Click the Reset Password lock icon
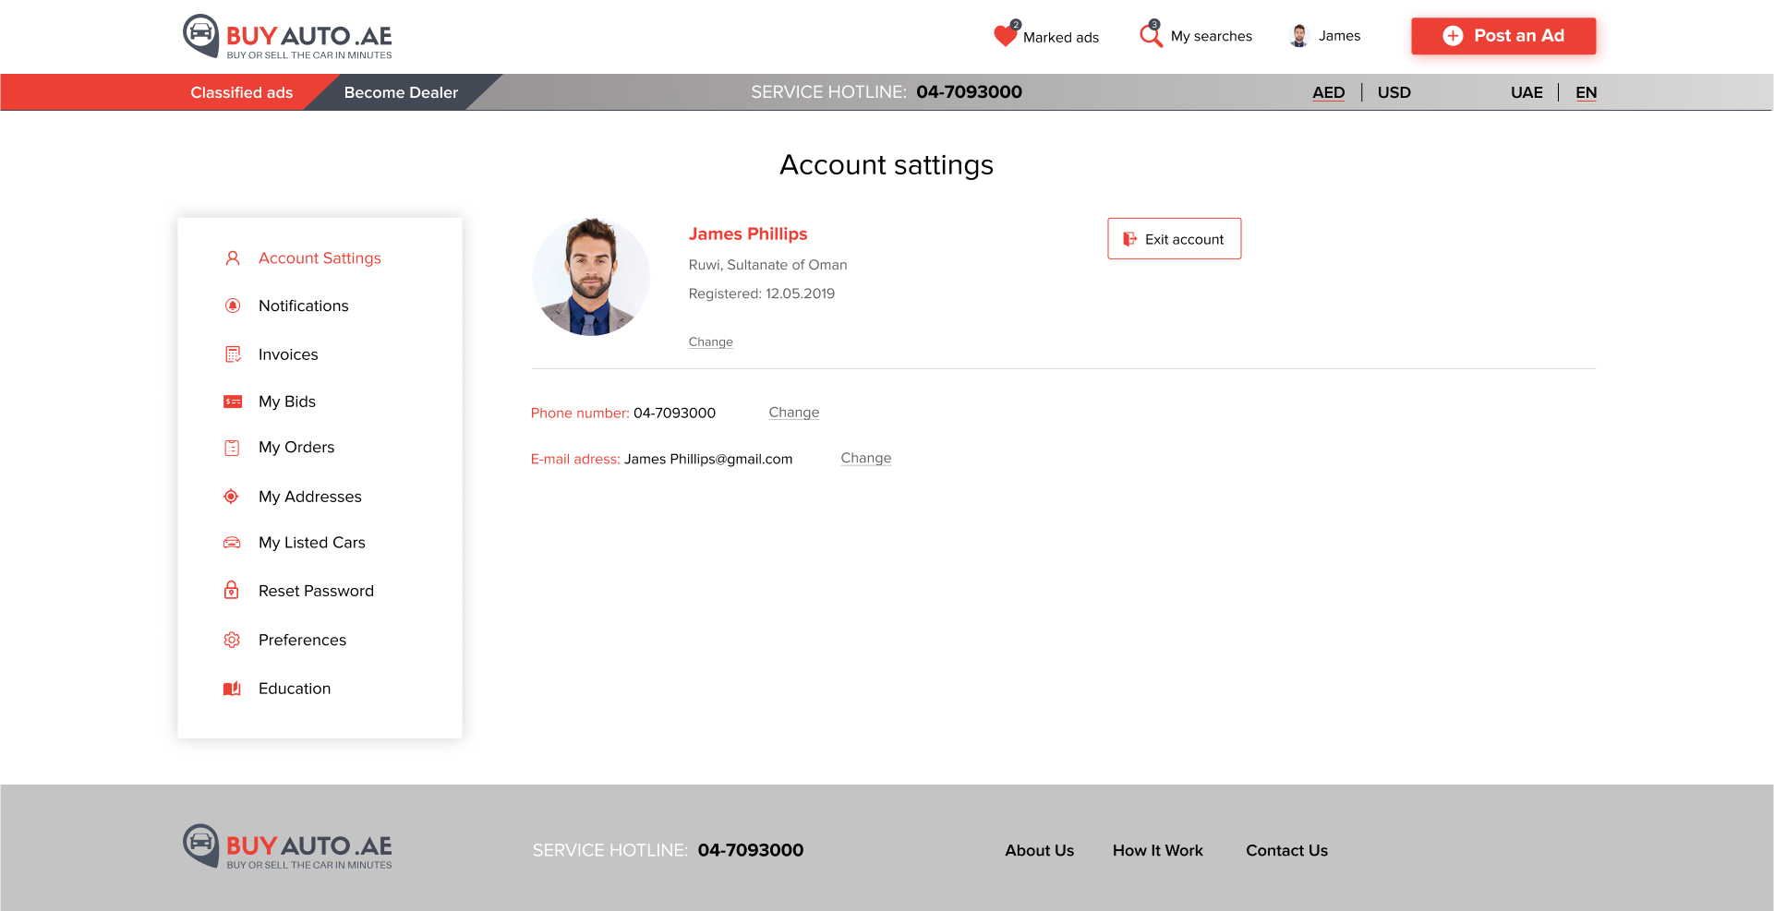The image size is (1774, 911). [232, 590]
